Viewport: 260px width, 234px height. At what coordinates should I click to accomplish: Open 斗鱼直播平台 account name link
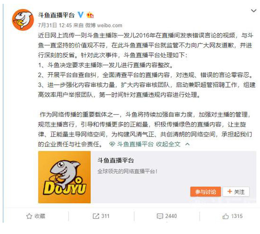pos(56,15)
